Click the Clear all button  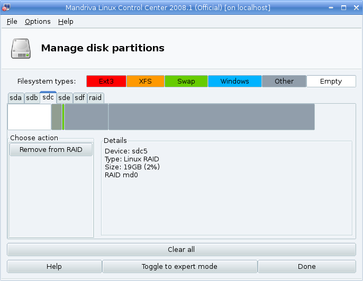181,250
